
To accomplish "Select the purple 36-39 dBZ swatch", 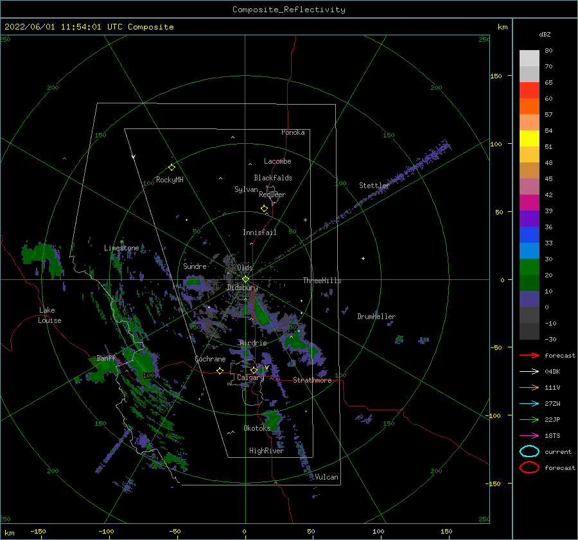I will click(529, 218).
